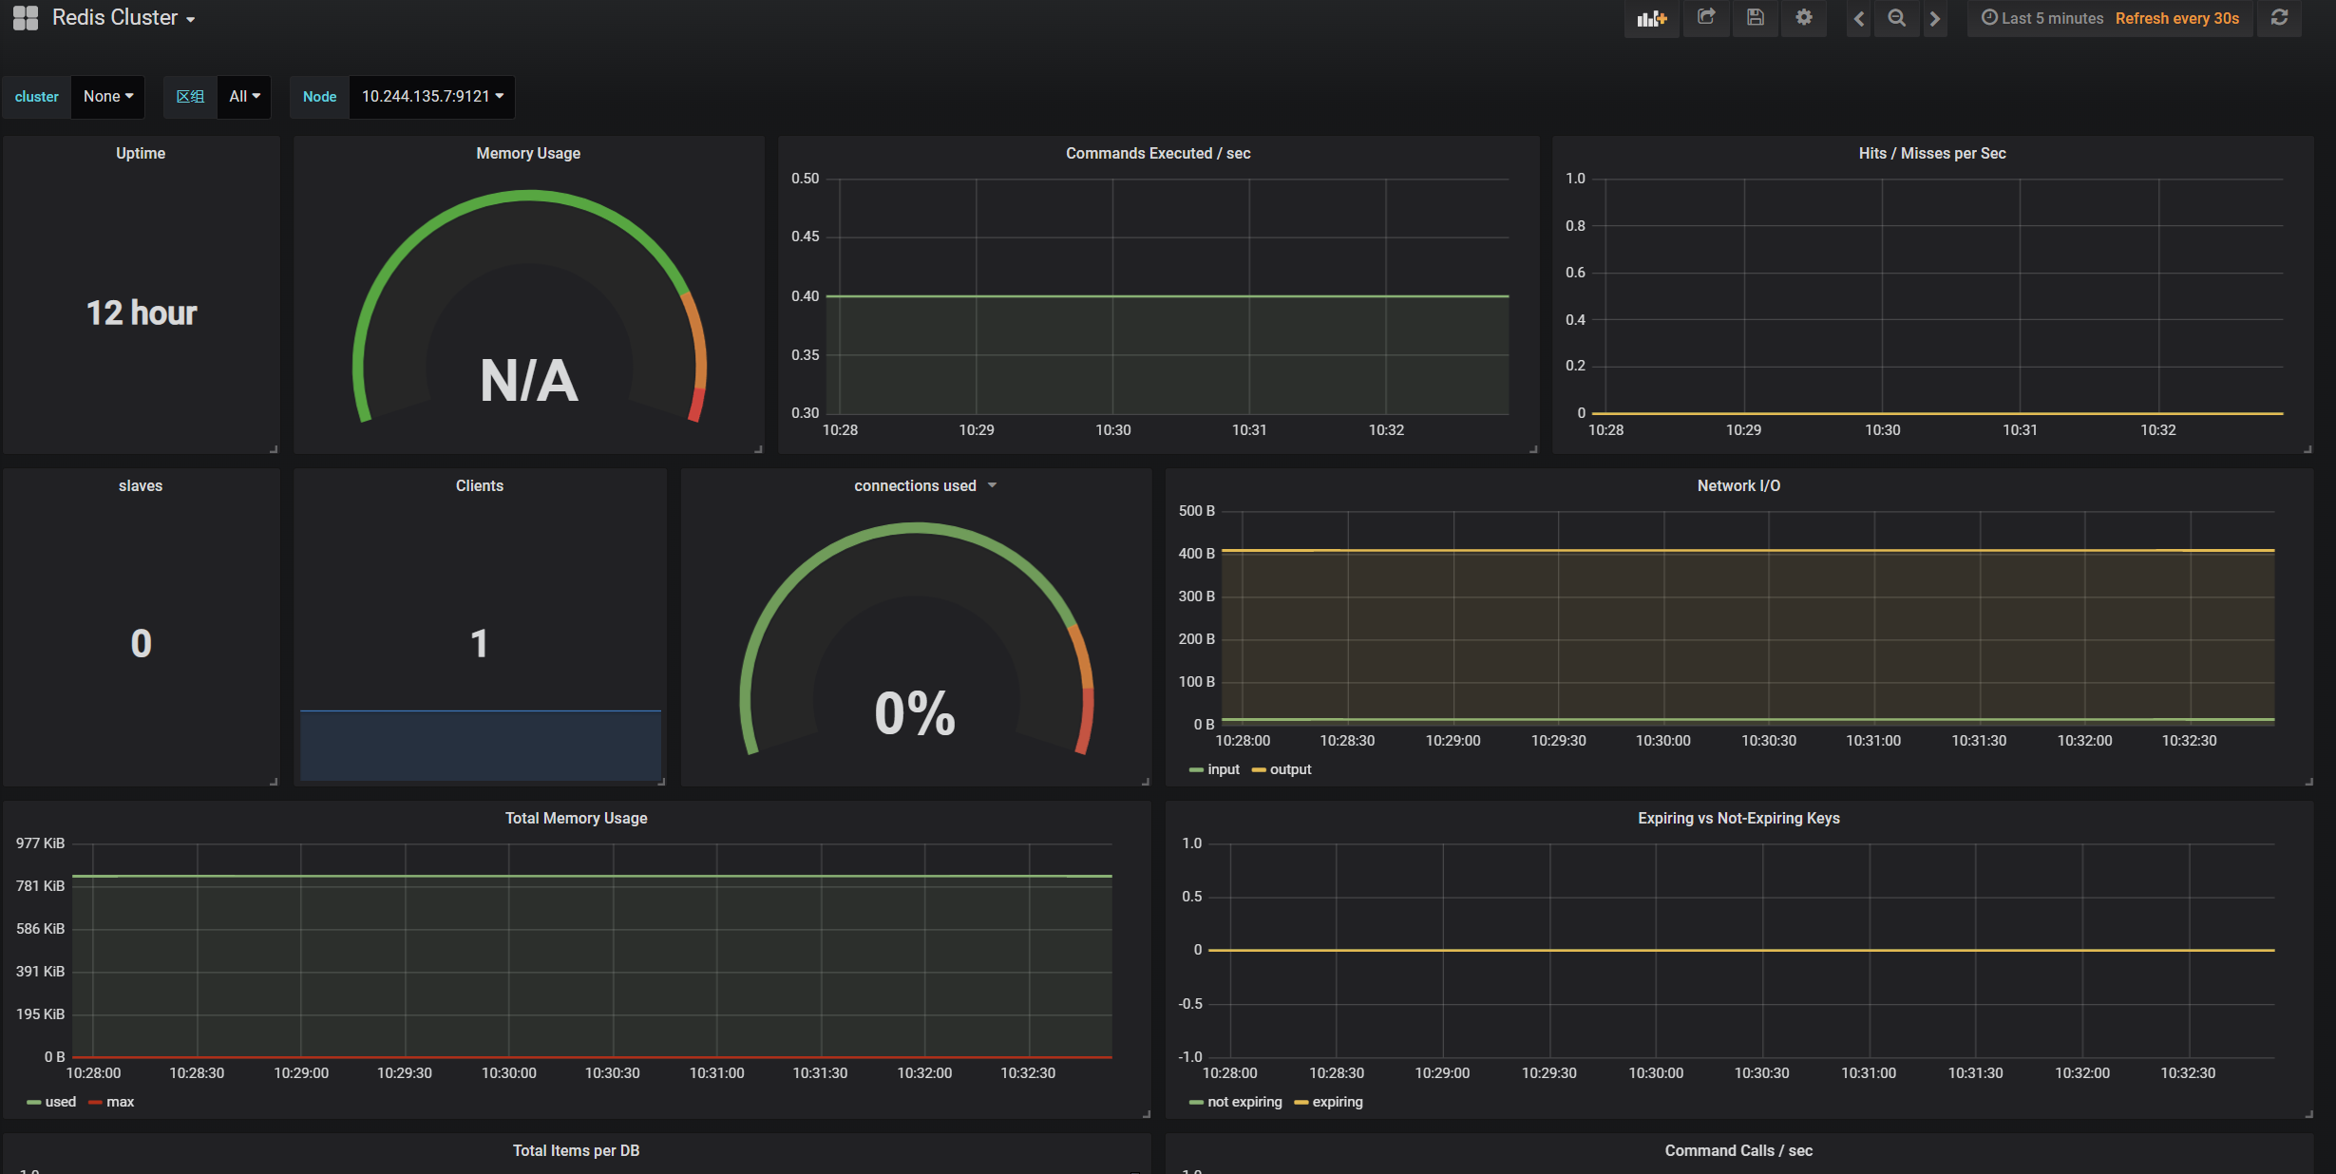Image resolution: width=2336 pixels, height=1174 pixels.
Task: Open the Redis Cluster dashboard picker
Action: pos(123,18)
